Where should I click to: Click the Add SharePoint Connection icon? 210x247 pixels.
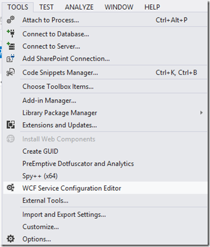point(11,58)
